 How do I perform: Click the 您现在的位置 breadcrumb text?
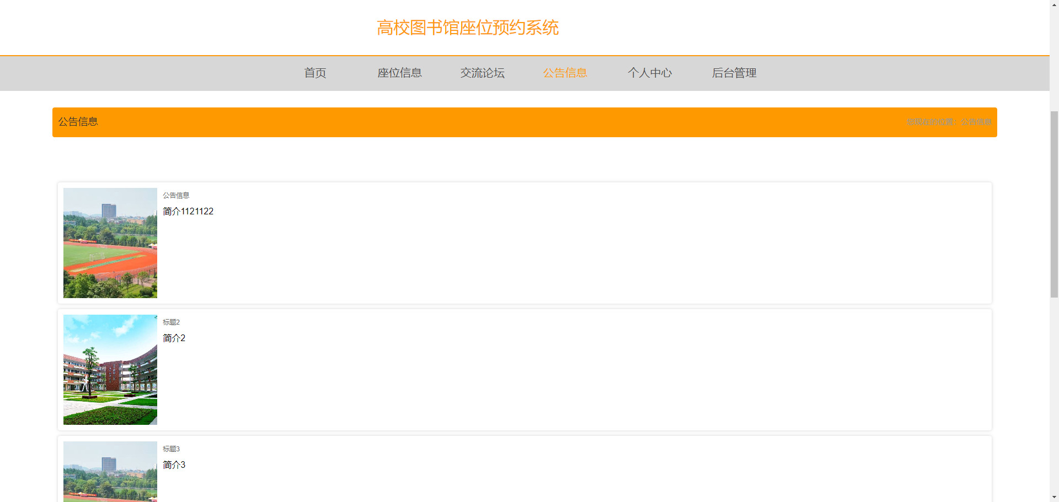(949, 122)
